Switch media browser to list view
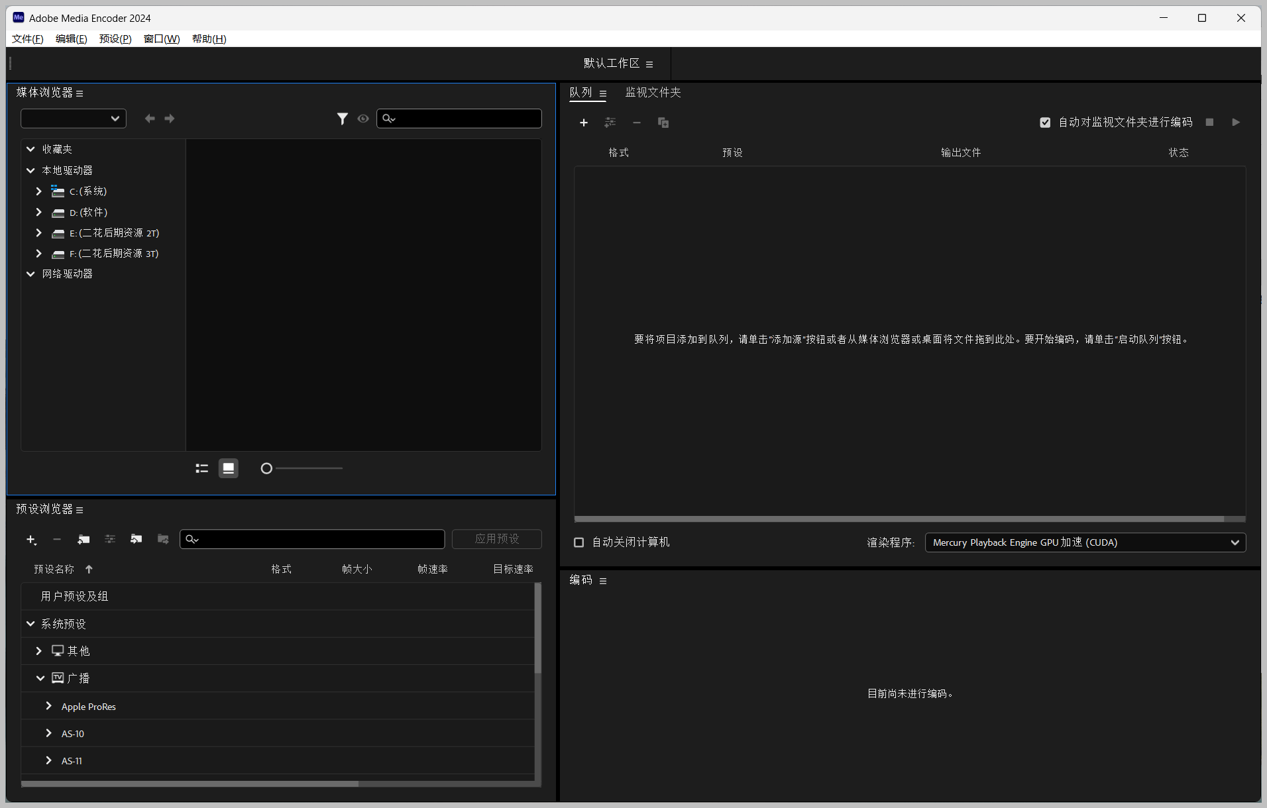The image size is (1267, 808). (201, 468)
